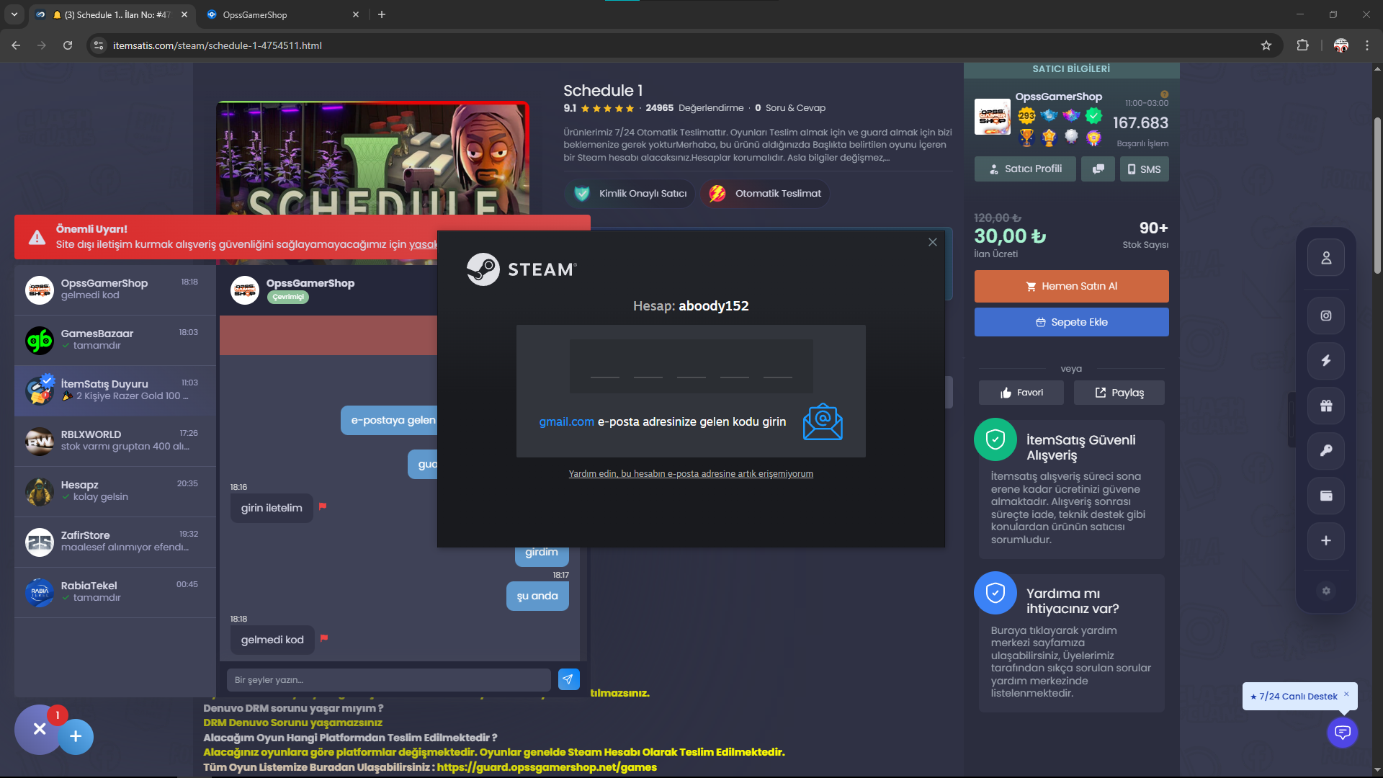Reload the current page
The height and width of the screenshot is (778, 1383).
[68, 45]
